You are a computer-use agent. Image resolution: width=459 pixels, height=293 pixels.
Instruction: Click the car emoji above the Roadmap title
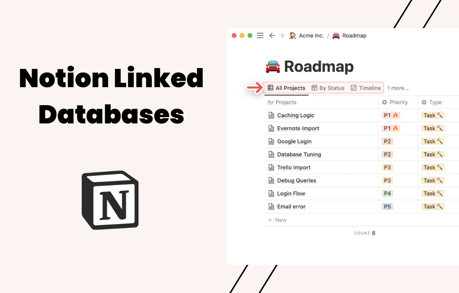[x=272, y=66]
